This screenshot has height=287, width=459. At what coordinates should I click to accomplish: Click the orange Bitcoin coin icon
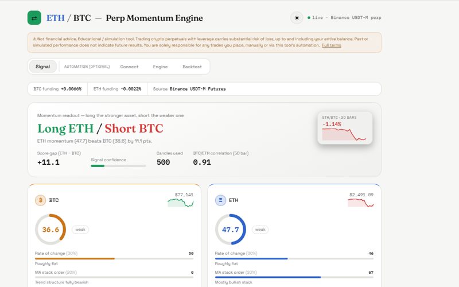coord(40,200)
